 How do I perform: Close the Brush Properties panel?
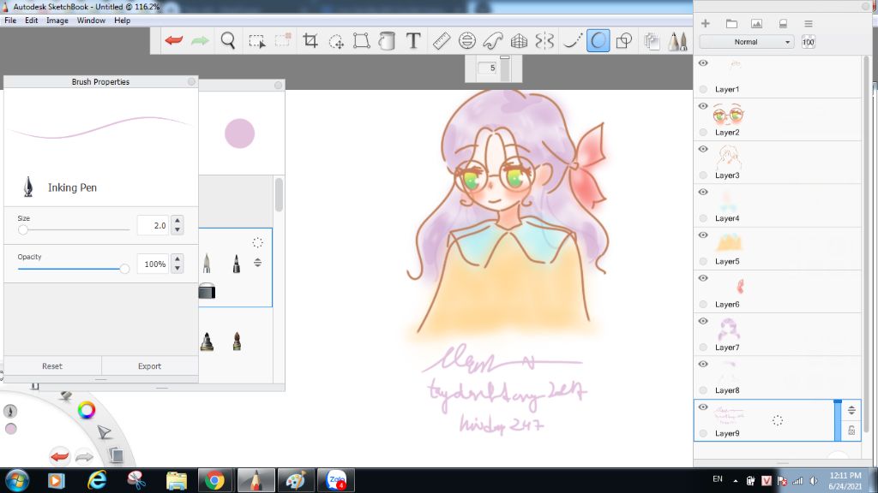coord(191,81)
